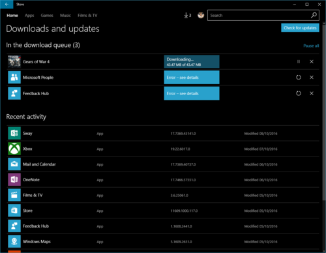Viewport: 326px width, 253px height.
Task: Open the downloads indicator showing 3
Action: [188, 16]
